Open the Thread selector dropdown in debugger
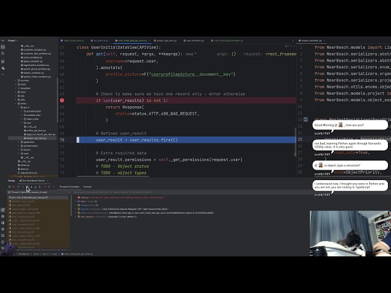This screenshot has height=293, width=391. coord(39,192)
